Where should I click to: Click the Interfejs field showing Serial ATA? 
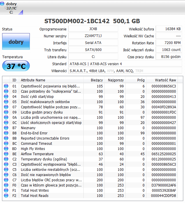pyautogui.click(x=93, y=43)
